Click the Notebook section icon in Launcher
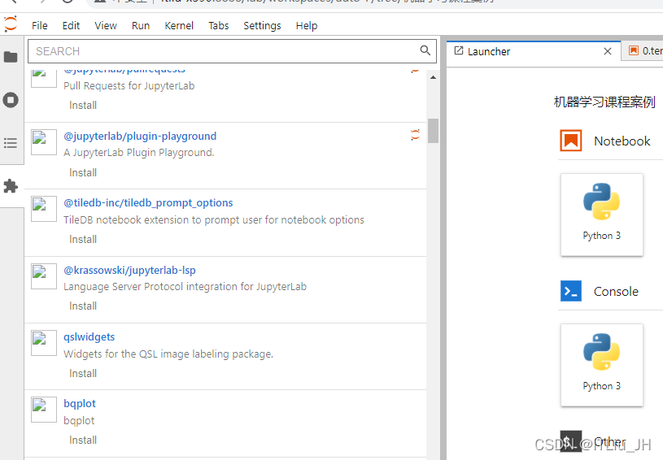Screen dimensions: 663x460 (x=571, y=141)
